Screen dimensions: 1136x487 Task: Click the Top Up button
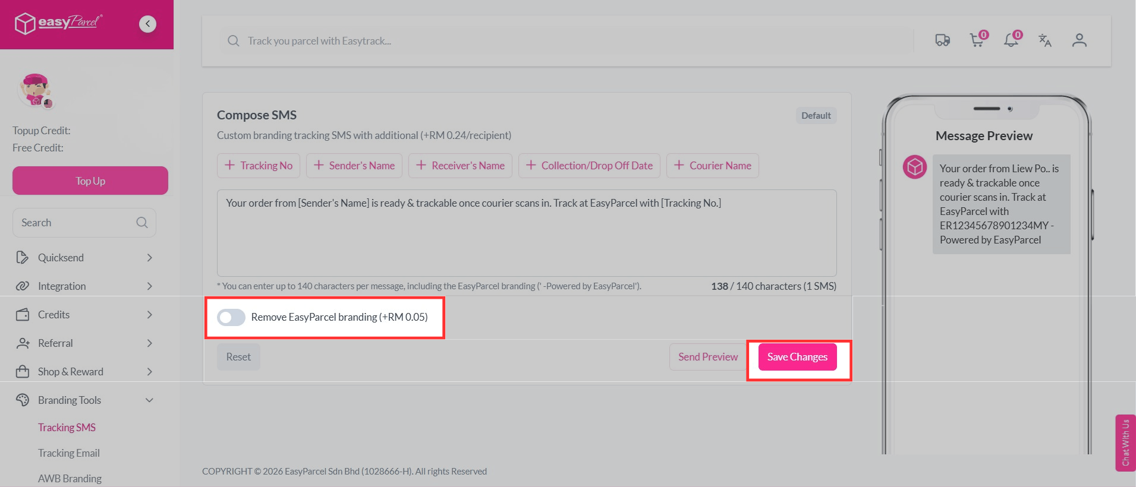tap(90, 181)
